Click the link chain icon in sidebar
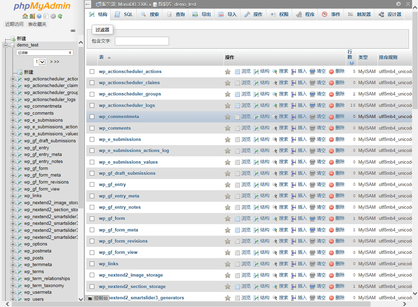This screenshot has width=418, height=307. pos(73,31)
